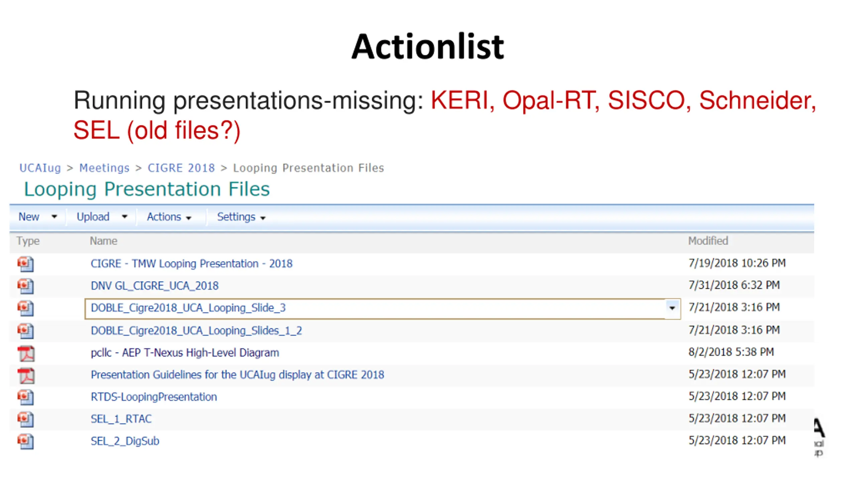The image size is (856, 481).
Task: Open the Settings menu
Action: click(x=236, y=217)
